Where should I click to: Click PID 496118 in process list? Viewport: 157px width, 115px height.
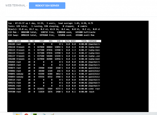(12, 47)
